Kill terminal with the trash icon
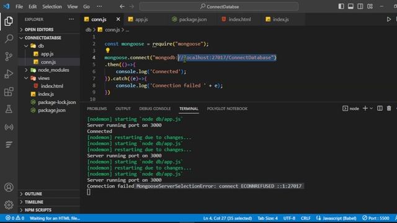Screen dimensions: 397x223 pyautogui.click(x=389, y=108)
